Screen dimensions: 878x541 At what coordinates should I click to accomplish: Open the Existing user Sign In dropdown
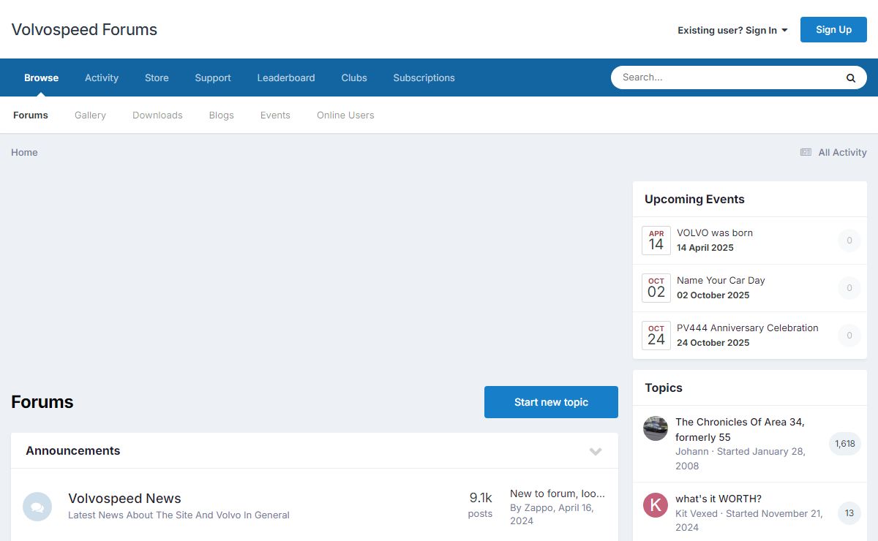pyautogui.click(x=732, y=30)
